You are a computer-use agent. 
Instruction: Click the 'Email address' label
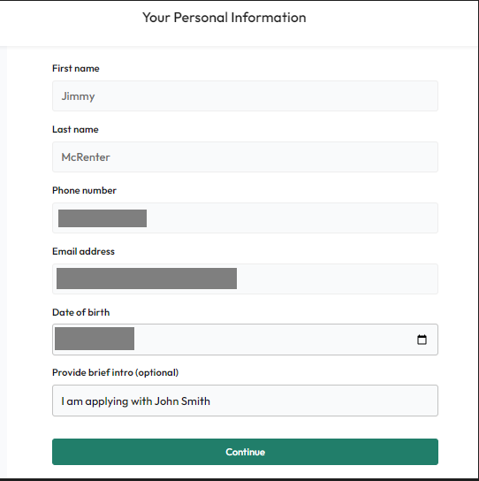(x=83, y=251)
